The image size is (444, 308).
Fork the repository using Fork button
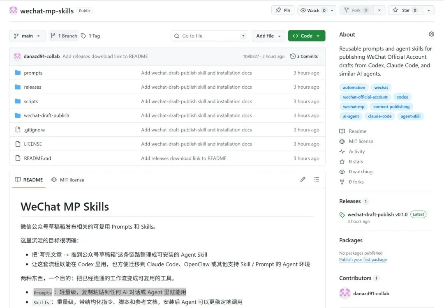356,10
